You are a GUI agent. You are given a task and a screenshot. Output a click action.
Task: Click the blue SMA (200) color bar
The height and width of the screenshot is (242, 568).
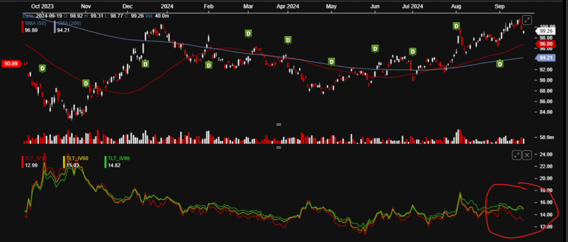[54, 27]
